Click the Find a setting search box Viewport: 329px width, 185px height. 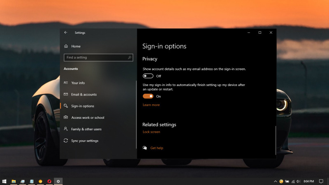pyautogui.click(x=98, y=58)
